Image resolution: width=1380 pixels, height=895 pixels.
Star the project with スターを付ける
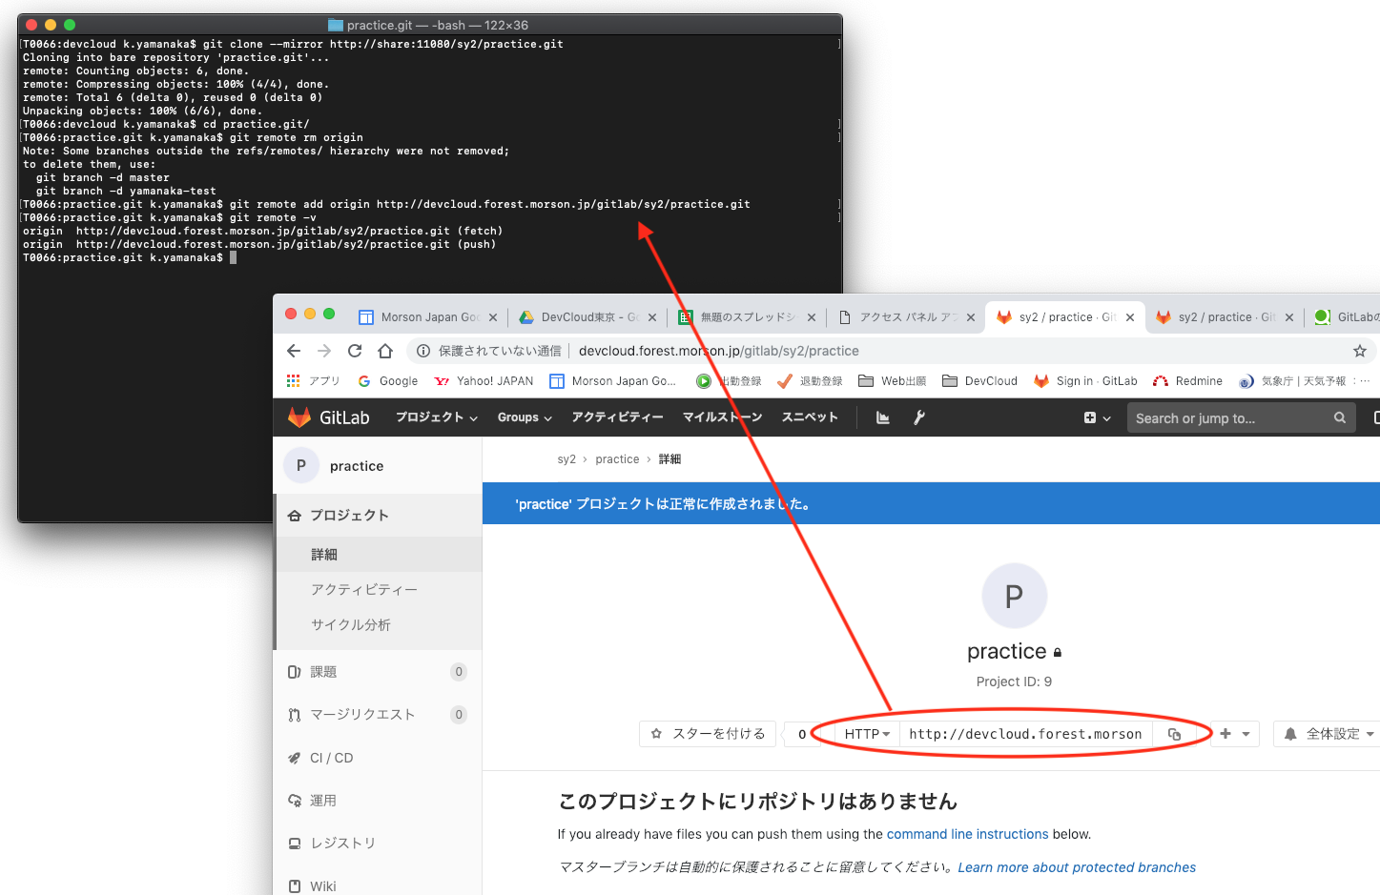(708, 734)
